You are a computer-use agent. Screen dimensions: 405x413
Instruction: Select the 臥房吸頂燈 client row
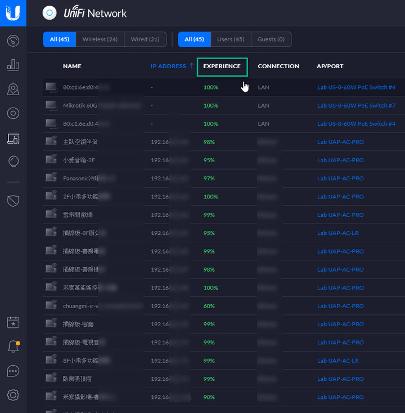[x=224, y=379]
